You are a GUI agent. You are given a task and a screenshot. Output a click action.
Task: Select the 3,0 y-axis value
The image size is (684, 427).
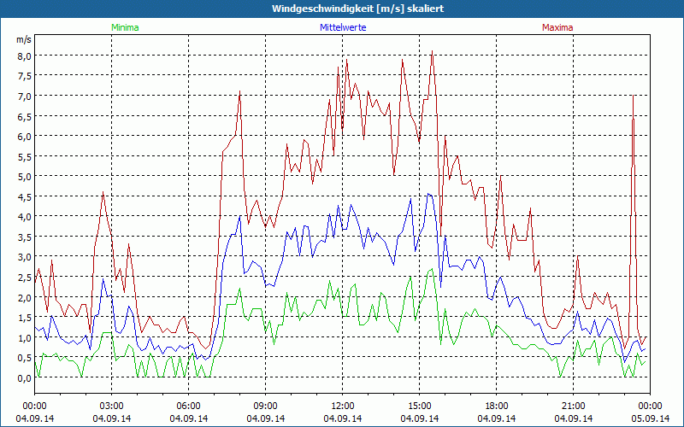(x=25, y=257)
